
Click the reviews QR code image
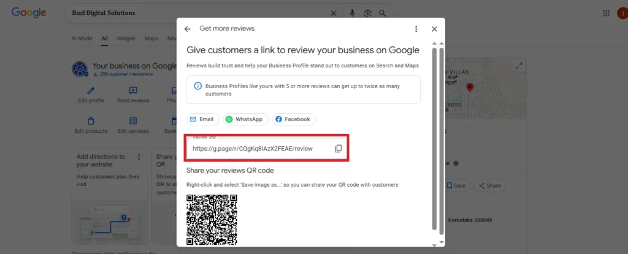(x=212, y=219)
